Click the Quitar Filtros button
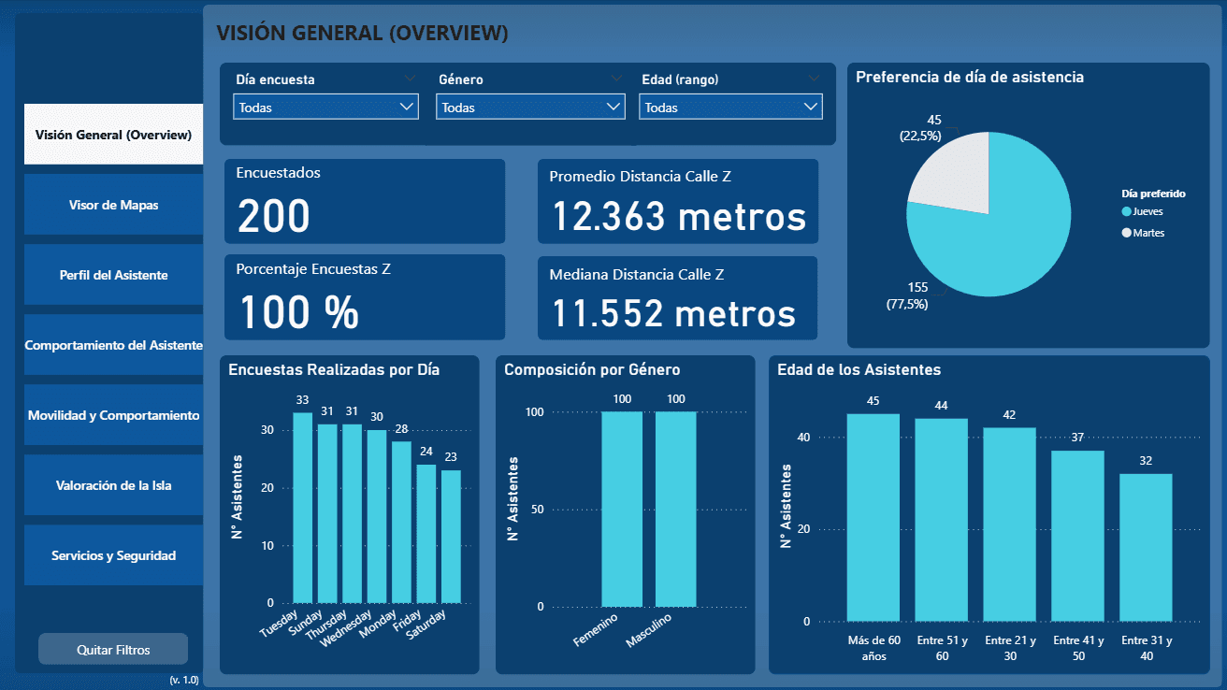Viewport: 1227px width, 690px height. (x=112, y=648)
